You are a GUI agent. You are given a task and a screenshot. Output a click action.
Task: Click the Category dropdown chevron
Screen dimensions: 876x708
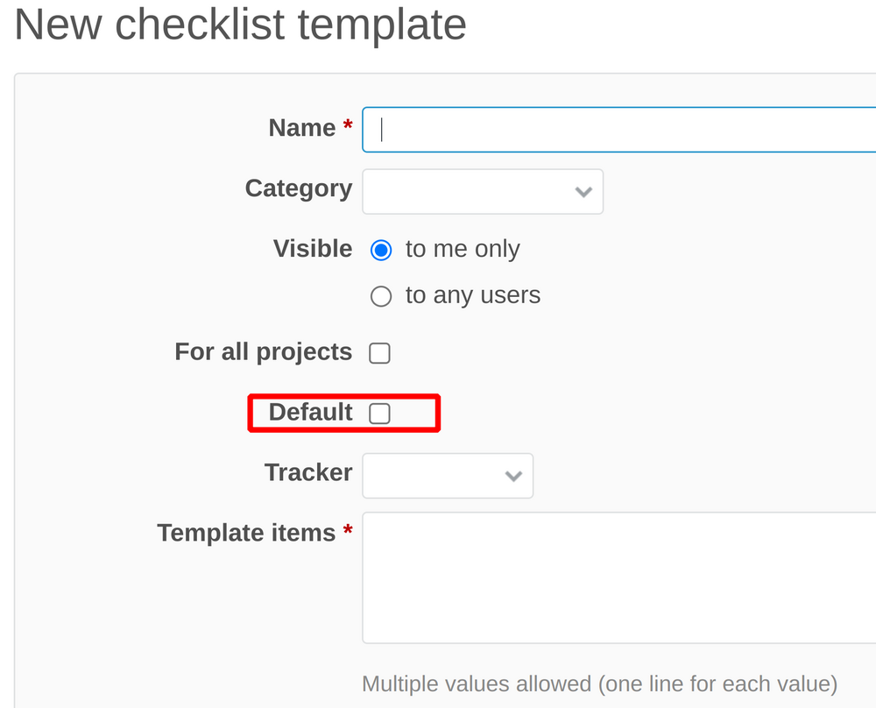tap(583, 191)
